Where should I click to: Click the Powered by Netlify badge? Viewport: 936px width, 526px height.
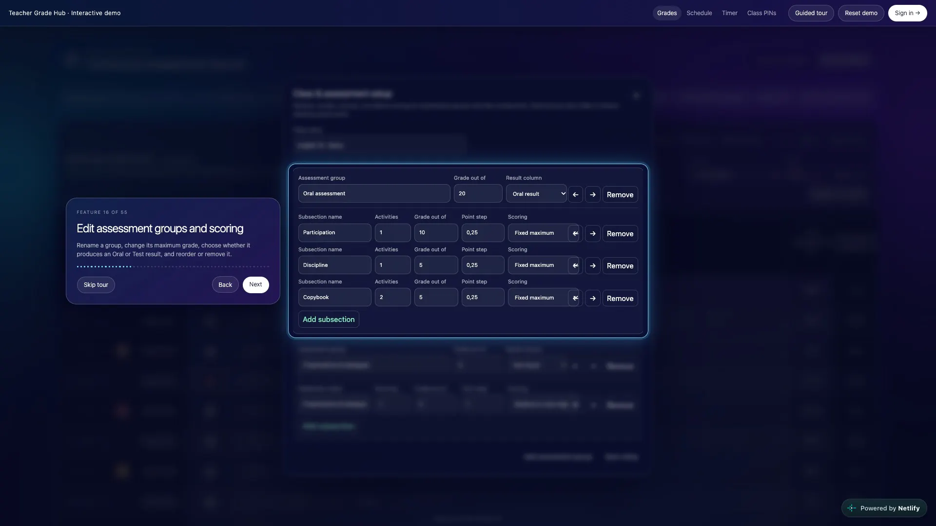pos(884,508)
